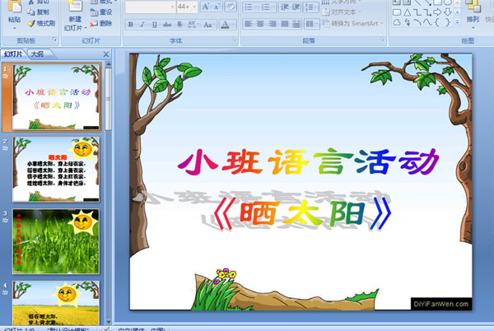494x331 pixels.
Task: Switch to the 大纲 outline tab
Action: (x=37, y=54)
